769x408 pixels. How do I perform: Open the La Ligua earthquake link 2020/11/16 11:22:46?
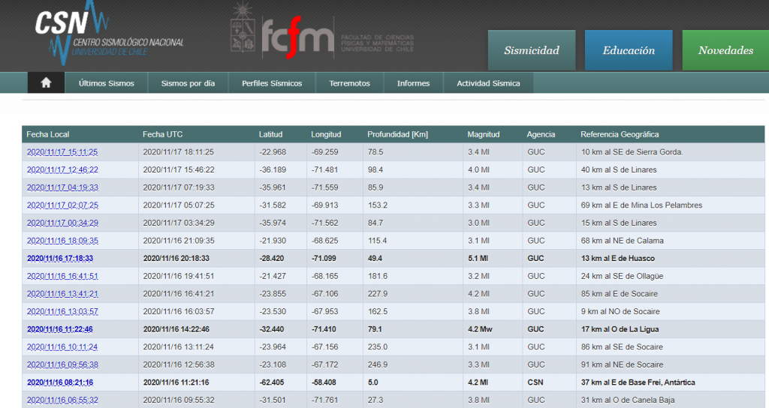coord(60,329)
